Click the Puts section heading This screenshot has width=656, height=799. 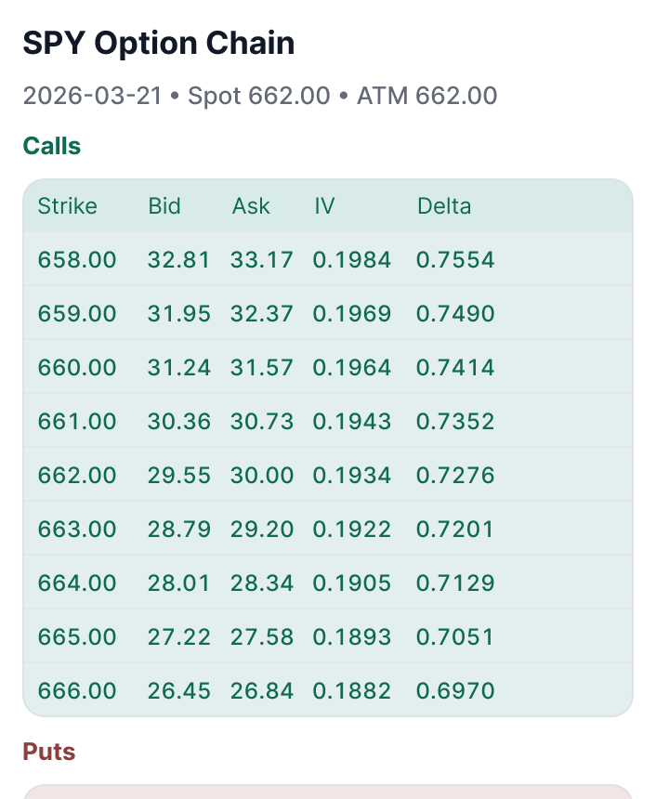tap(49, 751)
